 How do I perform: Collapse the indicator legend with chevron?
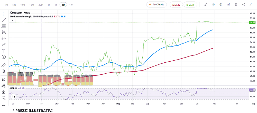(13, 20)
